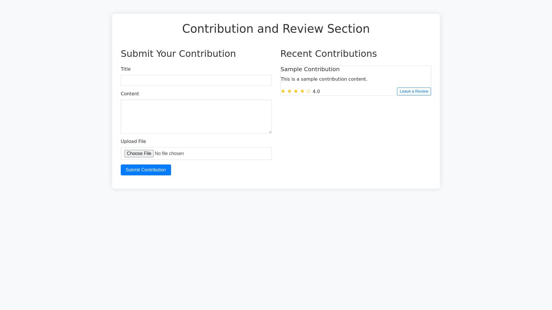This screenshot has width=552, height=310.
Task: Click inside the Content text area
Action: [x=196, y=116]
